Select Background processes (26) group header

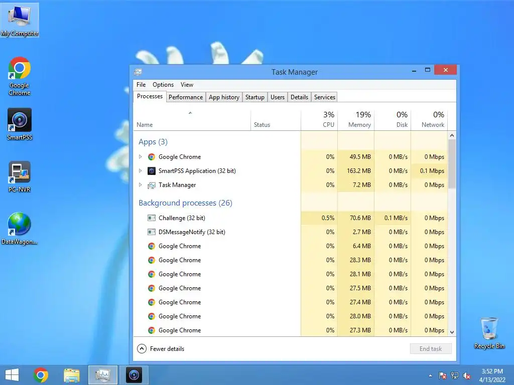[185, 203]
